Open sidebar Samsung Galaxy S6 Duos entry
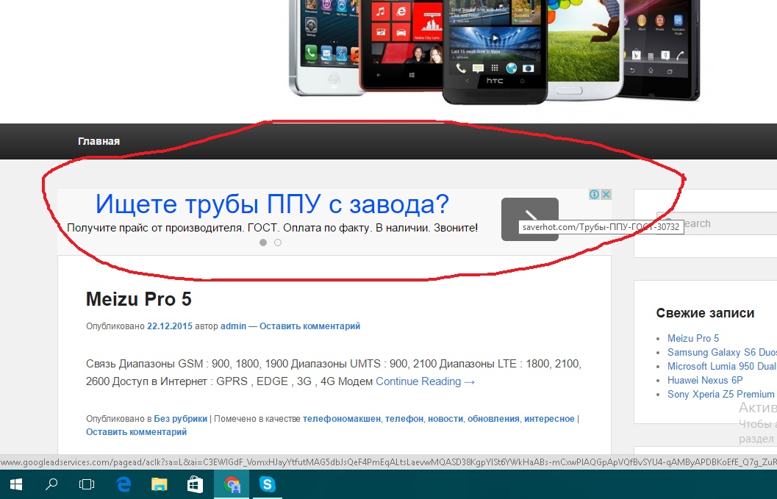777x499 pixels. coord(722,352)
